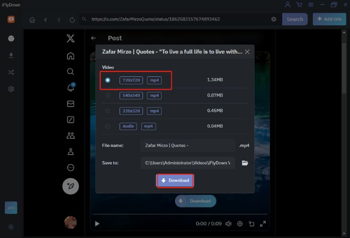Viewport: 350px width, 238px height.
Task: Navigate forward with the toolbar arrow
Action: (x=59, y=20)
